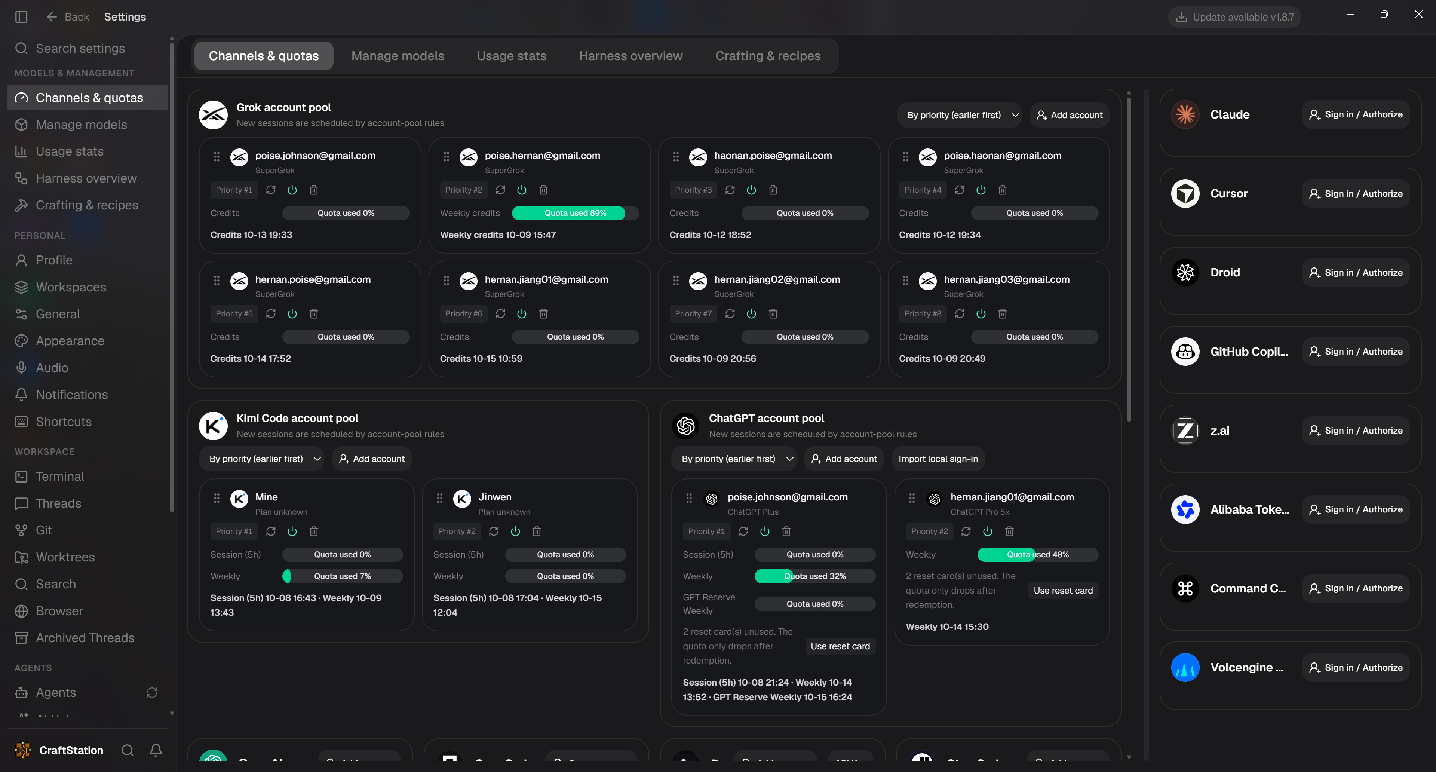Switch to the Usage stats tab
This screenshot has height=772, width=1436.
(x=511, y=56)
